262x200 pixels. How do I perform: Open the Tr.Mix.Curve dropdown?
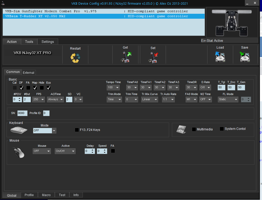pos(150,99)
